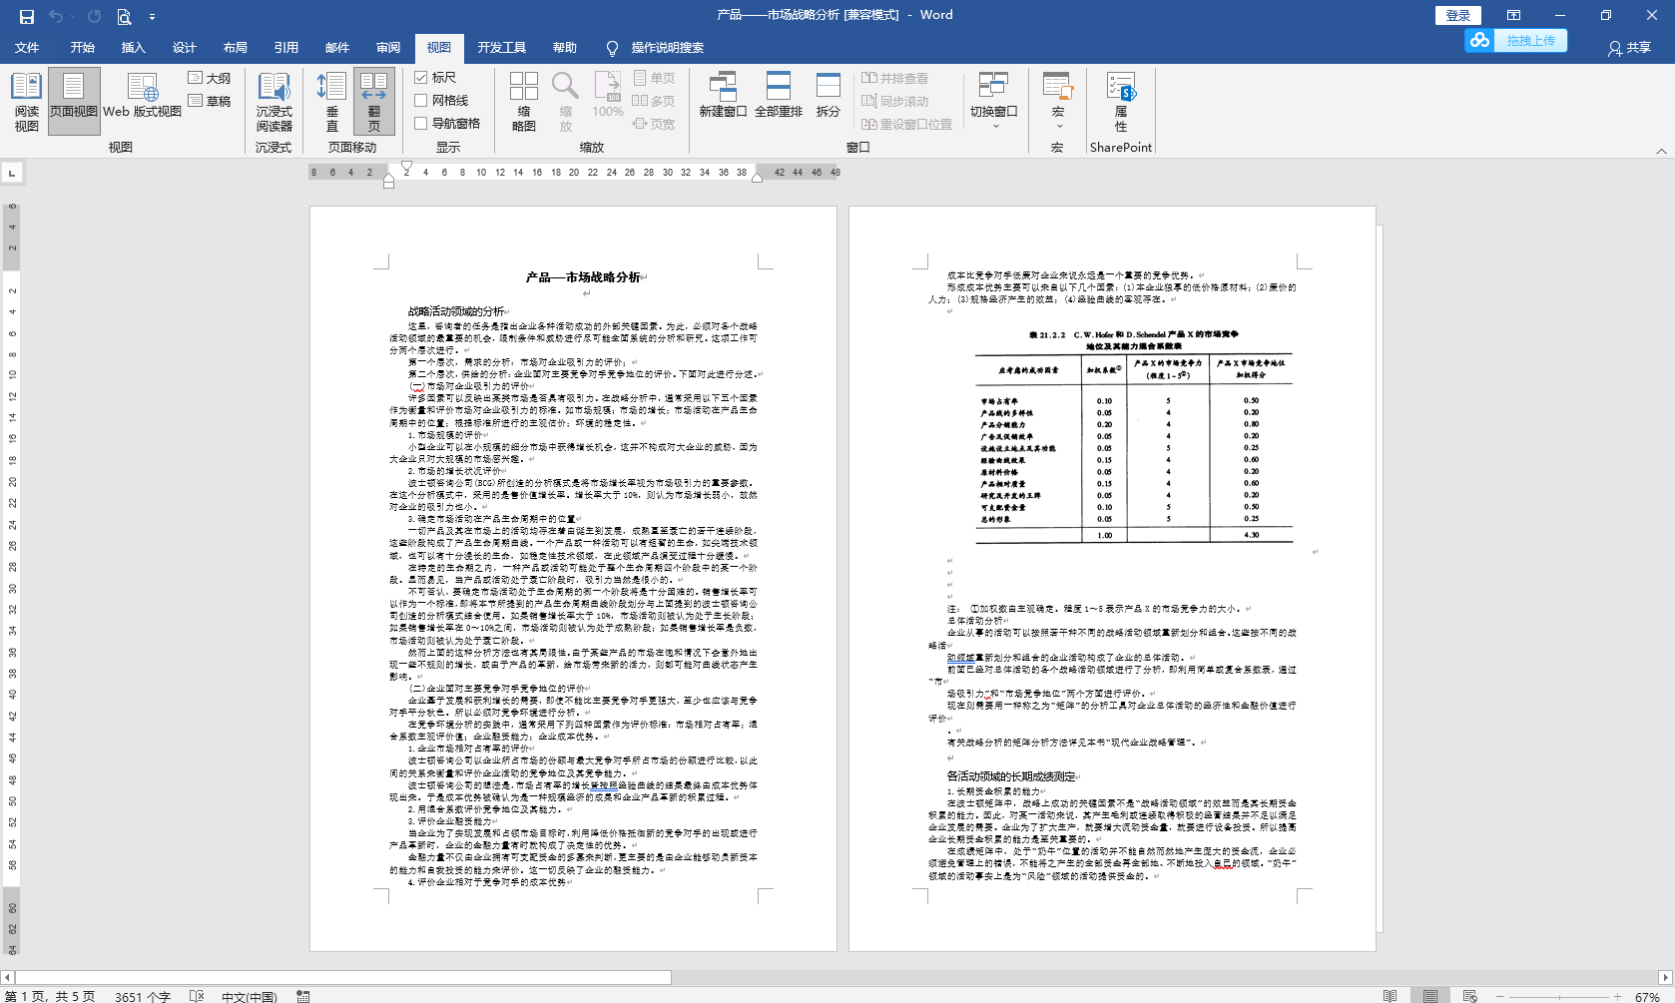The image size is (1675, 1003).
Task: Open the ribbon display options icon
Action: [x=1513, y=15]
